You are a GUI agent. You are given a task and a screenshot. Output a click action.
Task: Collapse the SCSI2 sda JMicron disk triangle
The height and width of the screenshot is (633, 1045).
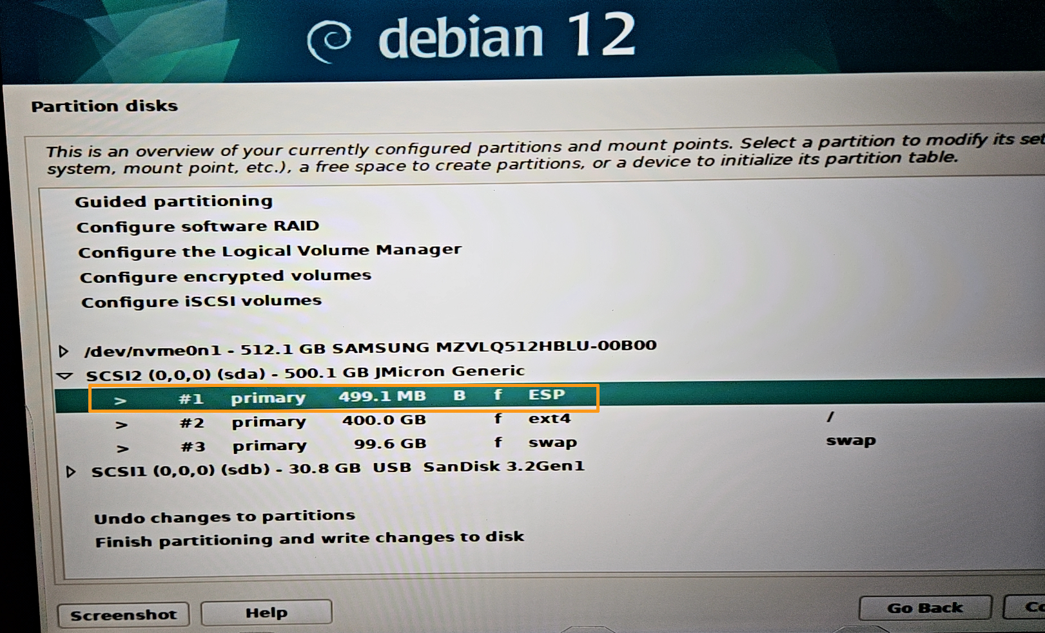(64, 375)
